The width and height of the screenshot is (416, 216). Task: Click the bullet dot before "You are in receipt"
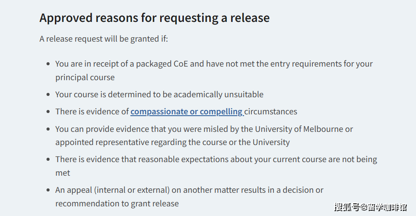coord(48,64)
